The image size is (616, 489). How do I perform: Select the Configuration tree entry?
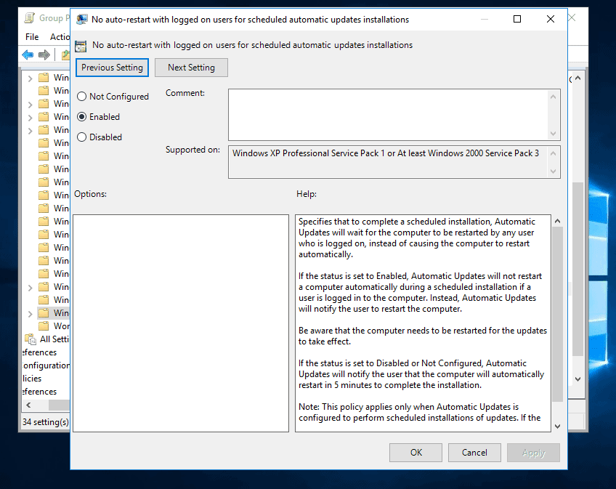[46, 365]
